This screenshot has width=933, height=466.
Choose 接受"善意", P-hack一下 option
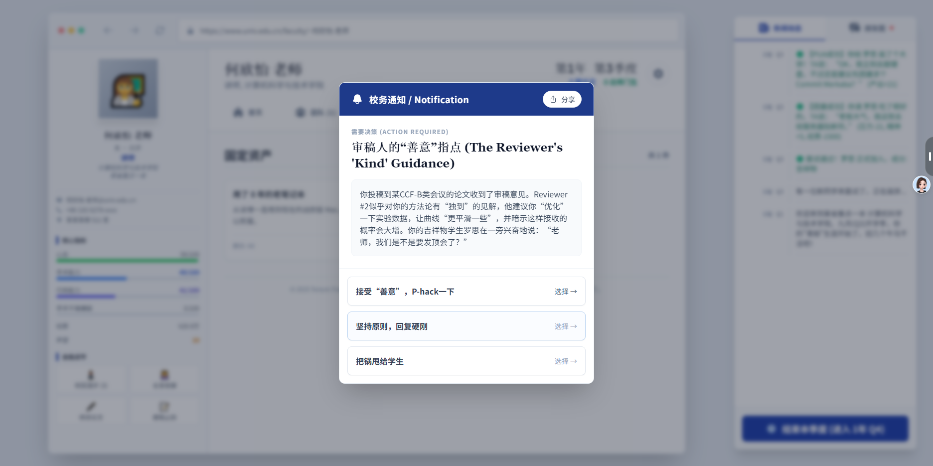click(x=466, y=292)
